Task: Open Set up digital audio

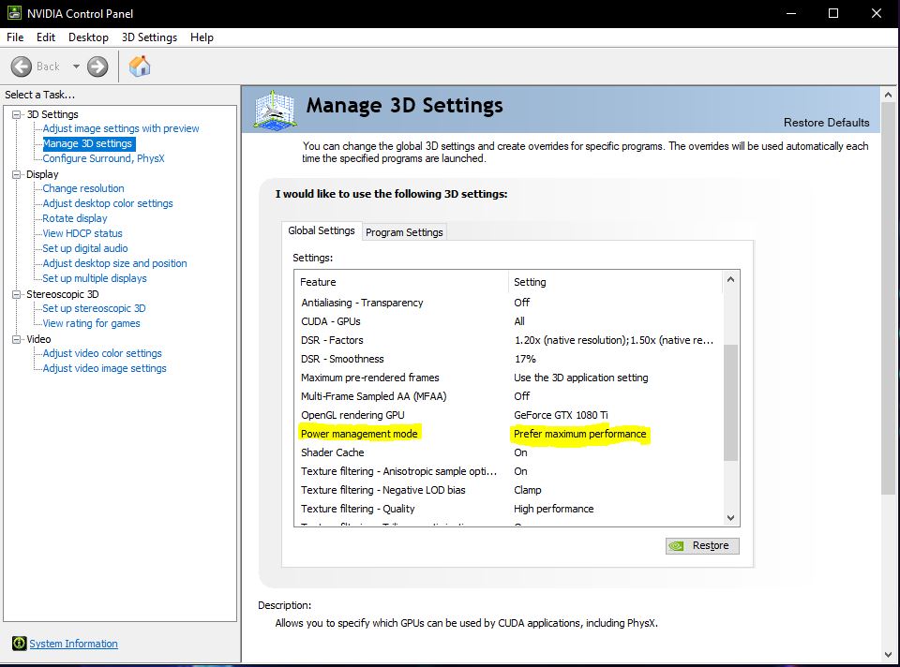Action: [x=85, y=248]
